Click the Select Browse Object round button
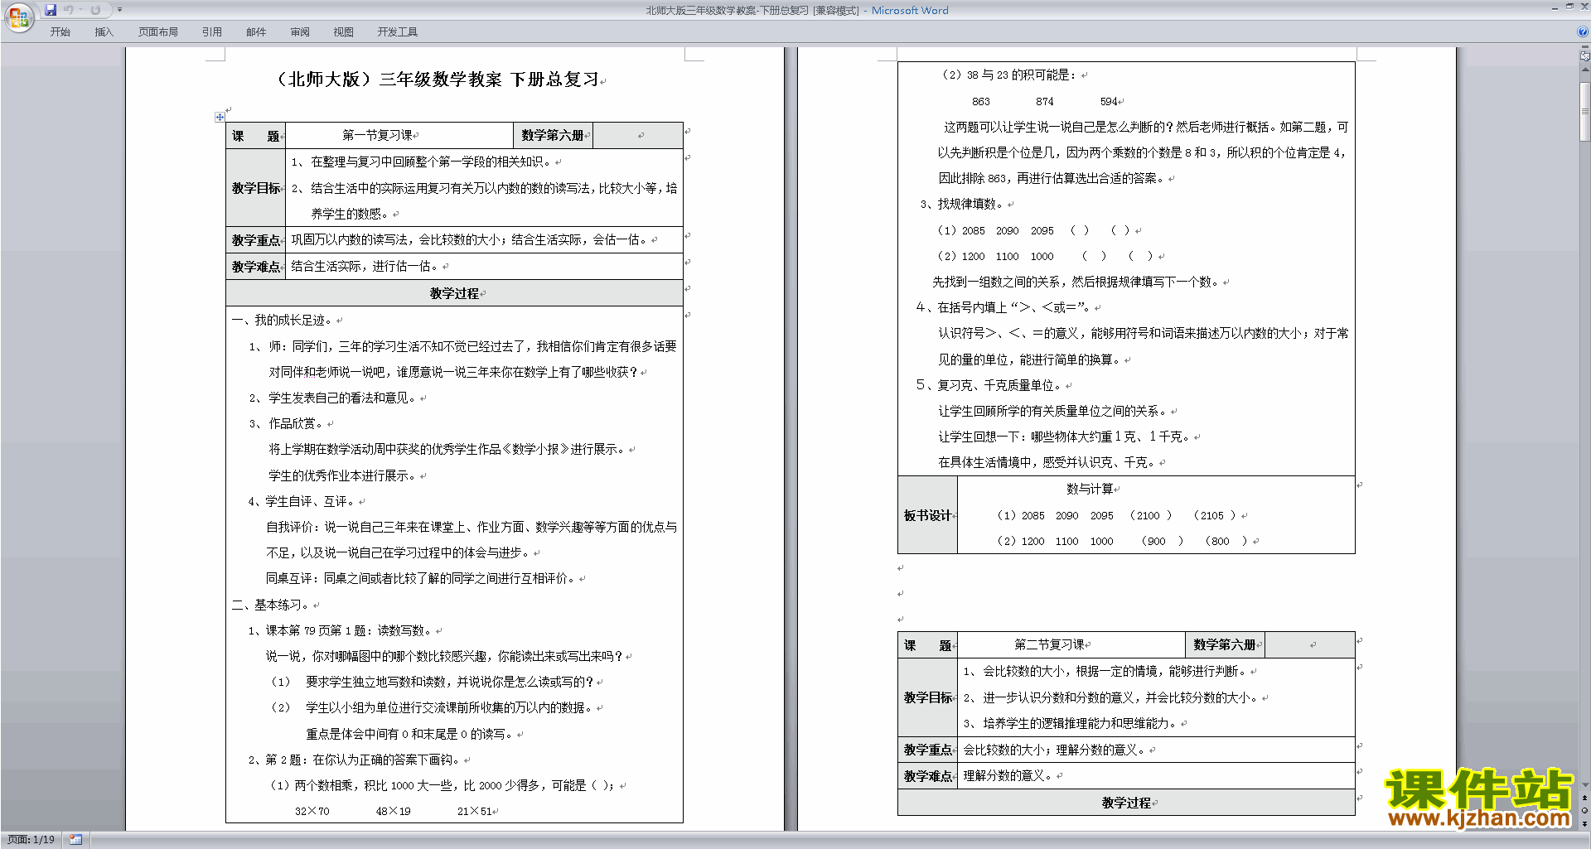This screenshot has height=849, width=1591. tap(1585, 811)
